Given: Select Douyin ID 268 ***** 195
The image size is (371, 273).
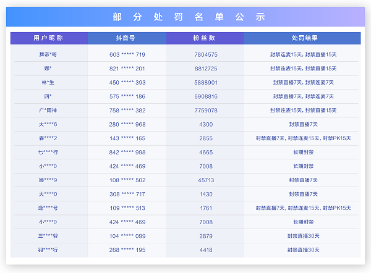Looking at the screenshot, I should 127,250.
